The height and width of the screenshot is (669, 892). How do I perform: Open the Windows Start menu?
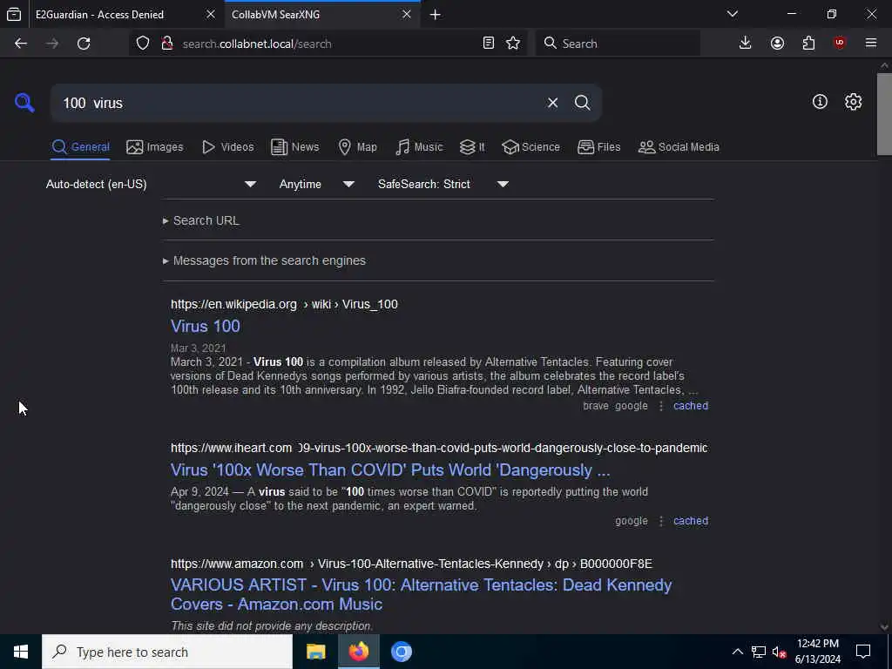point(21,652)
